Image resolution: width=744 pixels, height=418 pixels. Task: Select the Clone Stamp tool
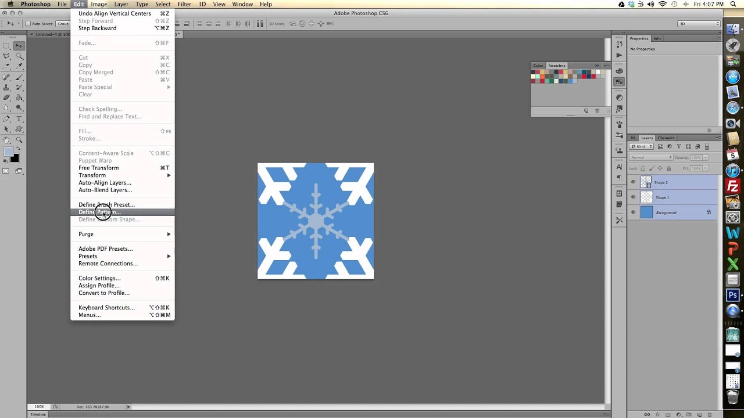tap(6, 88)
